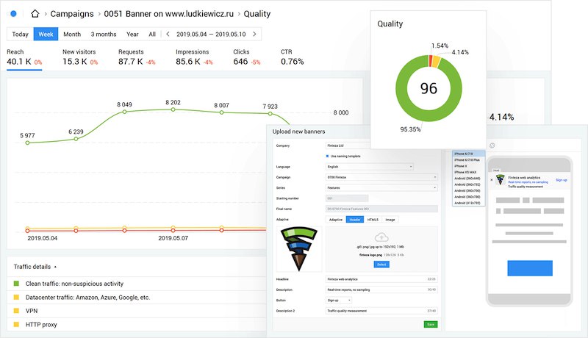Select the Header banner type tab
This screenshot has width=588, height=338.
click(355, 220)
